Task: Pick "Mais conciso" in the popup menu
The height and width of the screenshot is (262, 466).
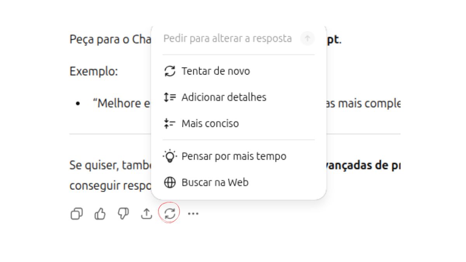Action: click(210, 123)
